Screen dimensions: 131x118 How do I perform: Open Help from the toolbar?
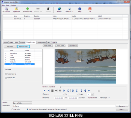click(80, 10)
